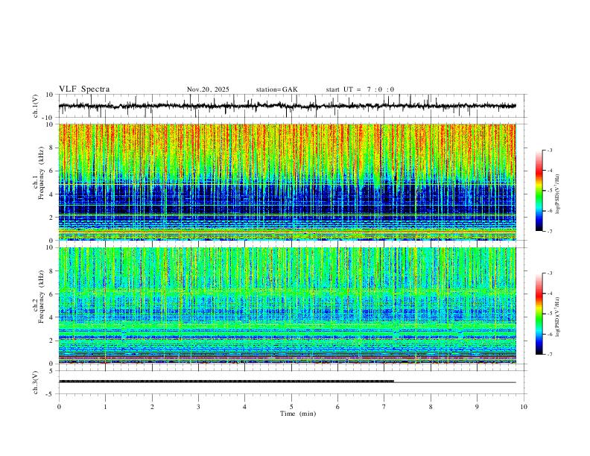Select the upper color bar log(PSD) label
Screen dimensions: 590x456
tap(557, 194)
